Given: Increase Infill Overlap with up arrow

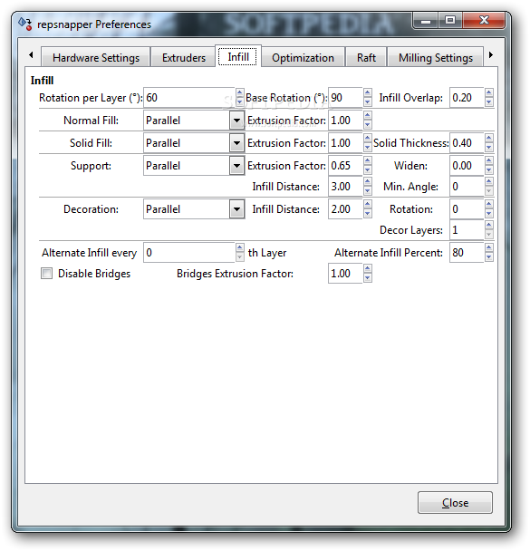Looking at the screenshot, I should pos(489,92).
